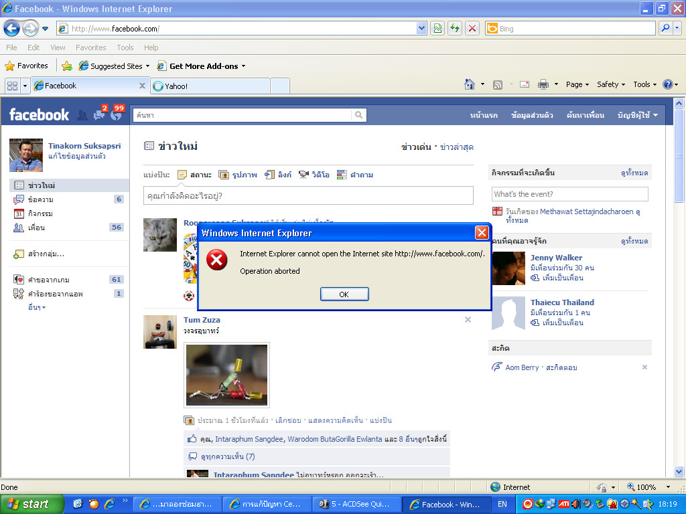
Task: Click OK in the error dialog
Action: [344, 294]
